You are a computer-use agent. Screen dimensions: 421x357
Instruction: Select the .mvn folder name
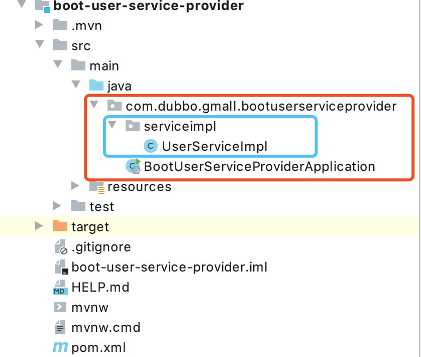(86, 26)
